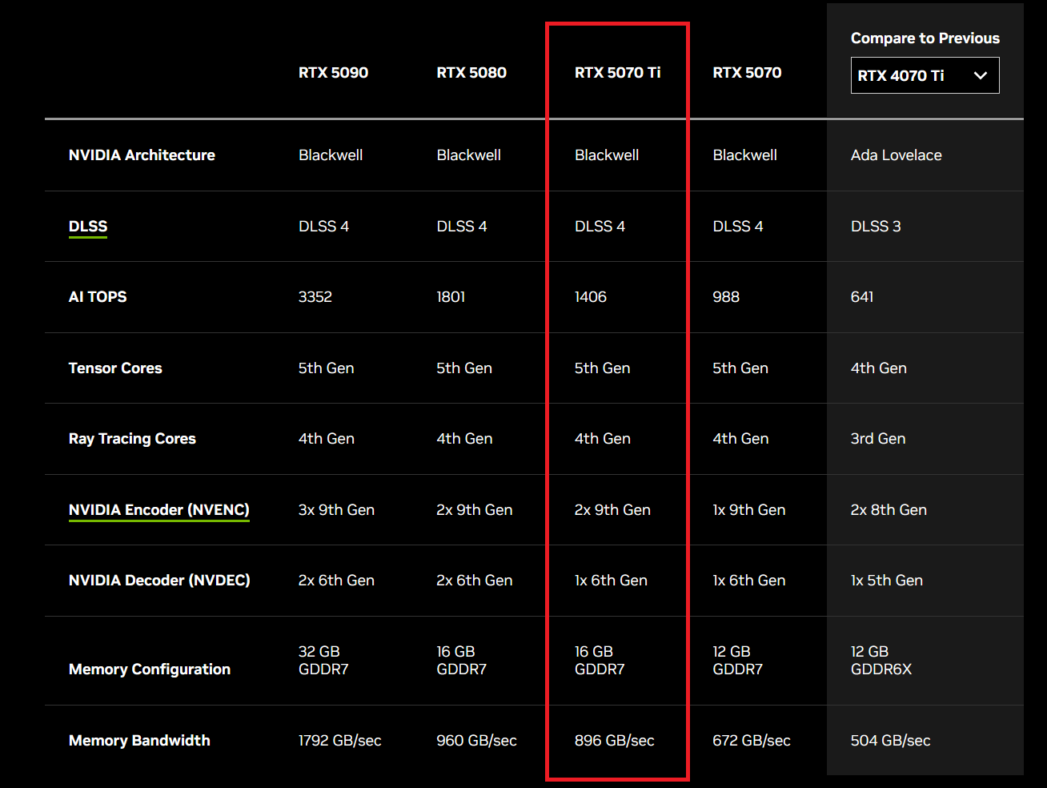
Task: Open the Compare to Previous GPU dropdown
Action: pos(924,75)
